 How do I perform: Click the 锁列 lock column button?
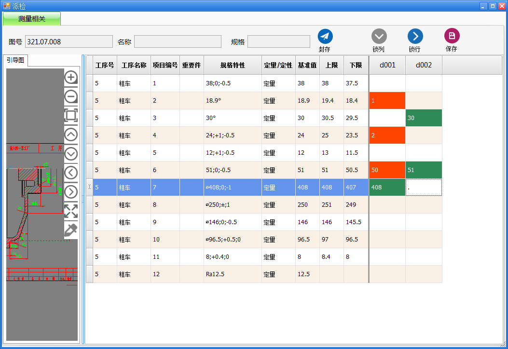pyautogui.click(x=379, y=37)
